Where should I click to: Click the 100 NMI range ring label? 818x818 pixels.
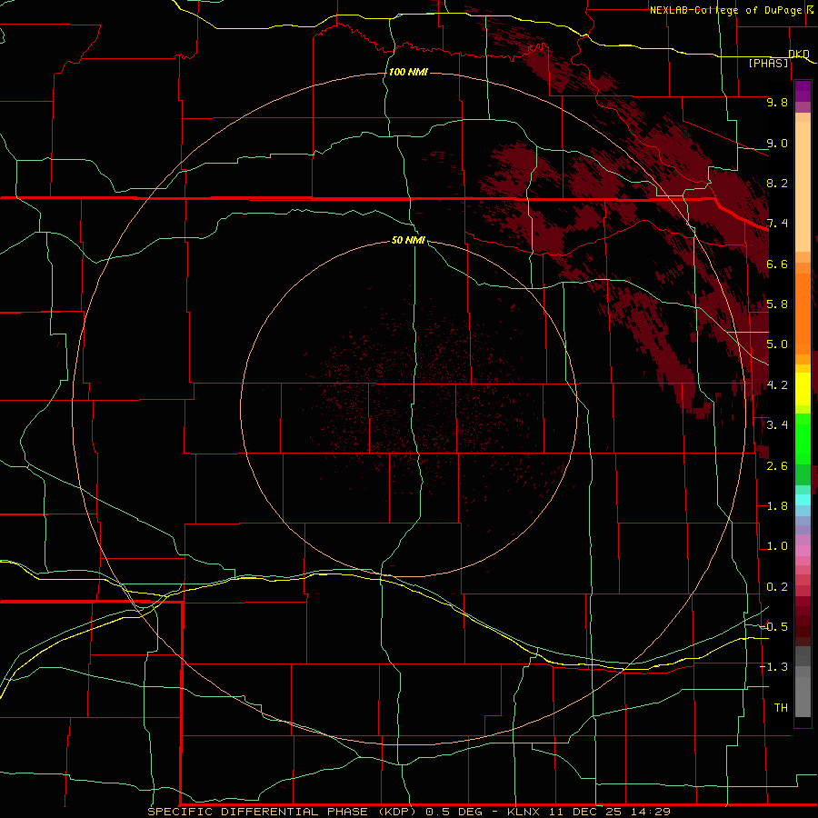408,72
